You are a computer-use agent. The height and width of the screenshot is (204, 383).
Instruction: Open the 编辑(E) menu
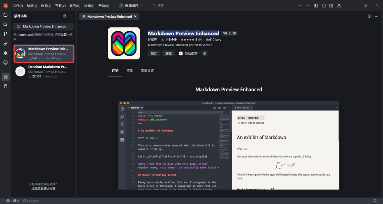(x=32, y=6)
